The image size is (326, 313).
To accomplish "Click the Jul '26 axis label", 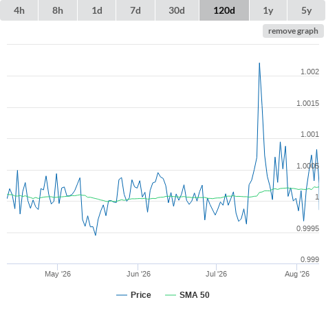I will (216, 274).
